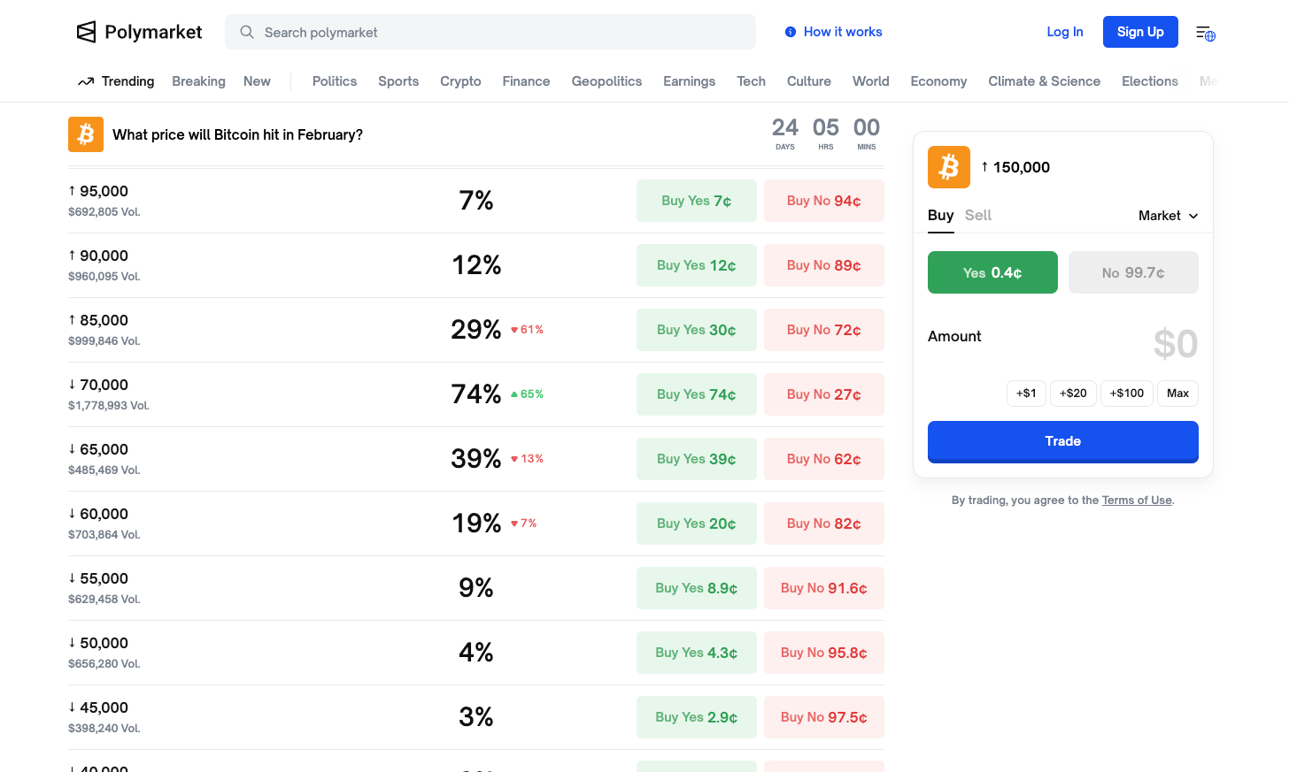Add $100 with the quick amount button
This screenshot has width=1289, height=772.
(x=1126, y=393)
